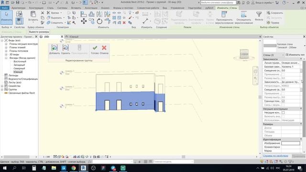The width and height of the screenshot is (306, 172).
Task: Click red Отмена cross to cancel group edit
Action: click(x=104, y=50)
